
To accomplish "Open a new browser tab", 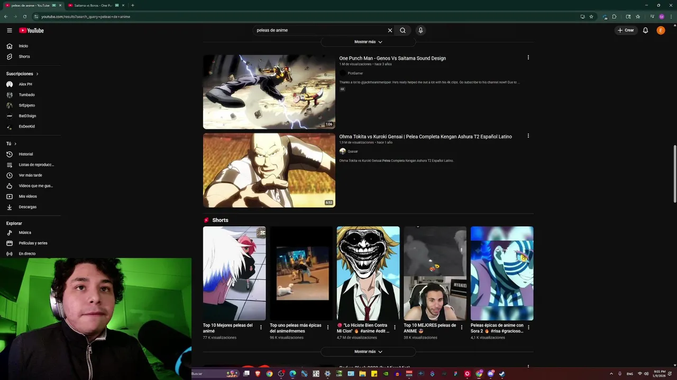I will tap(132, 5).
